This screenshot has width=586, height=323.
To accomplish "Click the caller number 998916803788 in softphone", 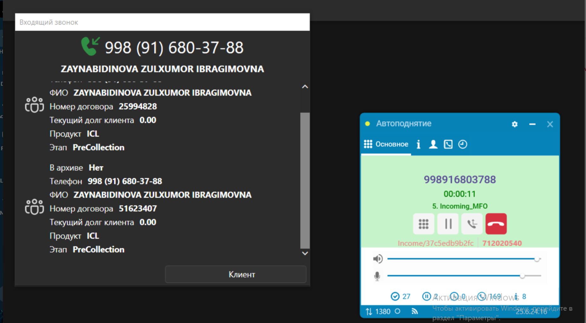I will point(460,180).
